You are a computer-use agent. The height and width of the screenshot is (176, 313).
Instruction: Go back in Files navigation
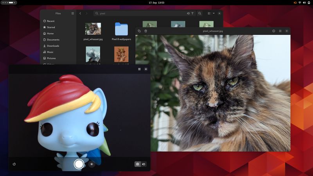[x=80, y=13]
